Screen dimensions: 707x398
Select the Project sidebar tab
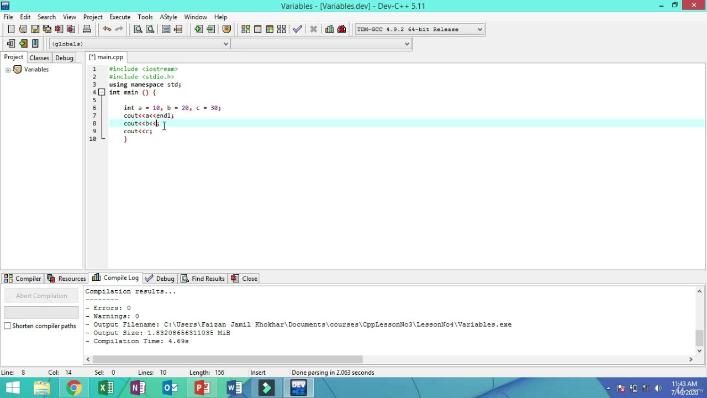[x=13, y=57]
